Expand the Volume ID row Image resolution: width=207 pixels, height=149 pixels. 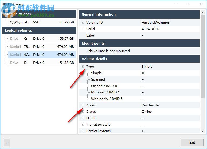point(83,23)
